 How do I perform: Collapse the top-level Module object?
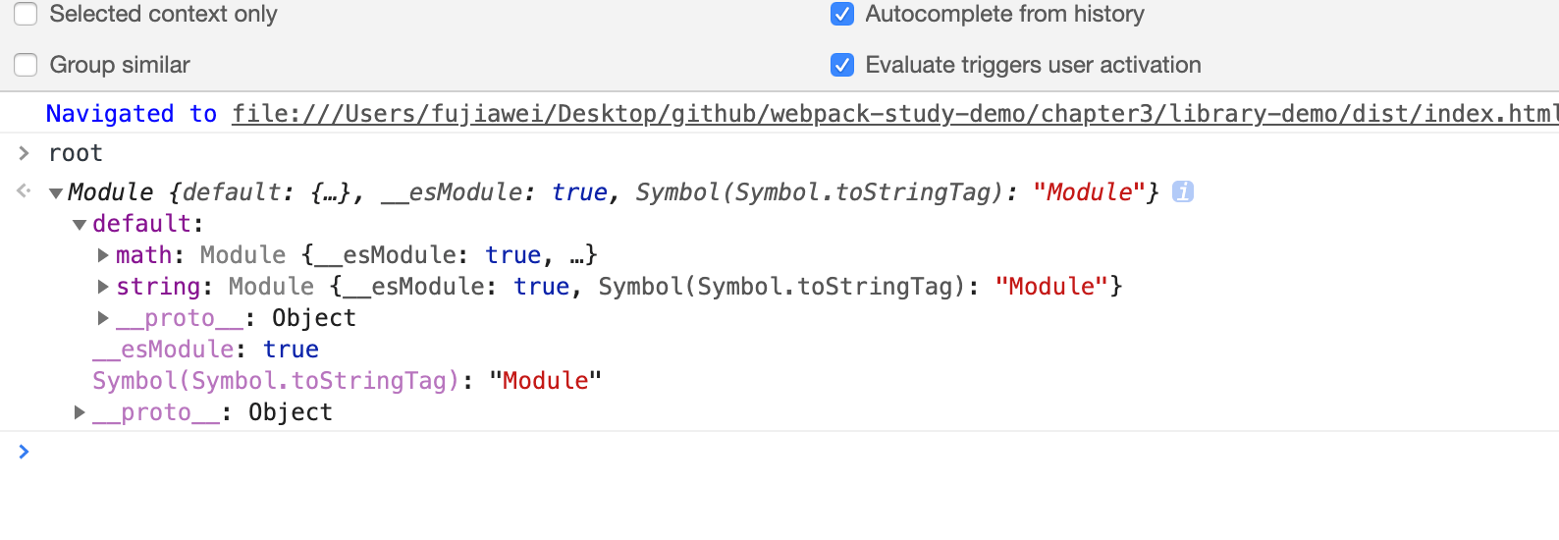coord(56,193)
